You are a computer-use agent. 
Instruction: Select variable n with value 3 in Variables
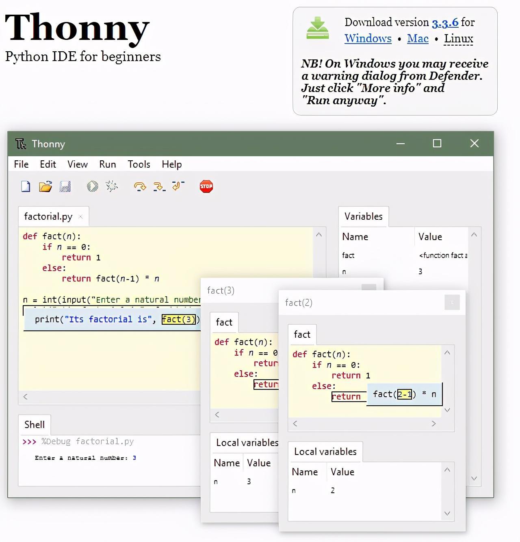click(x=404, y=271)
